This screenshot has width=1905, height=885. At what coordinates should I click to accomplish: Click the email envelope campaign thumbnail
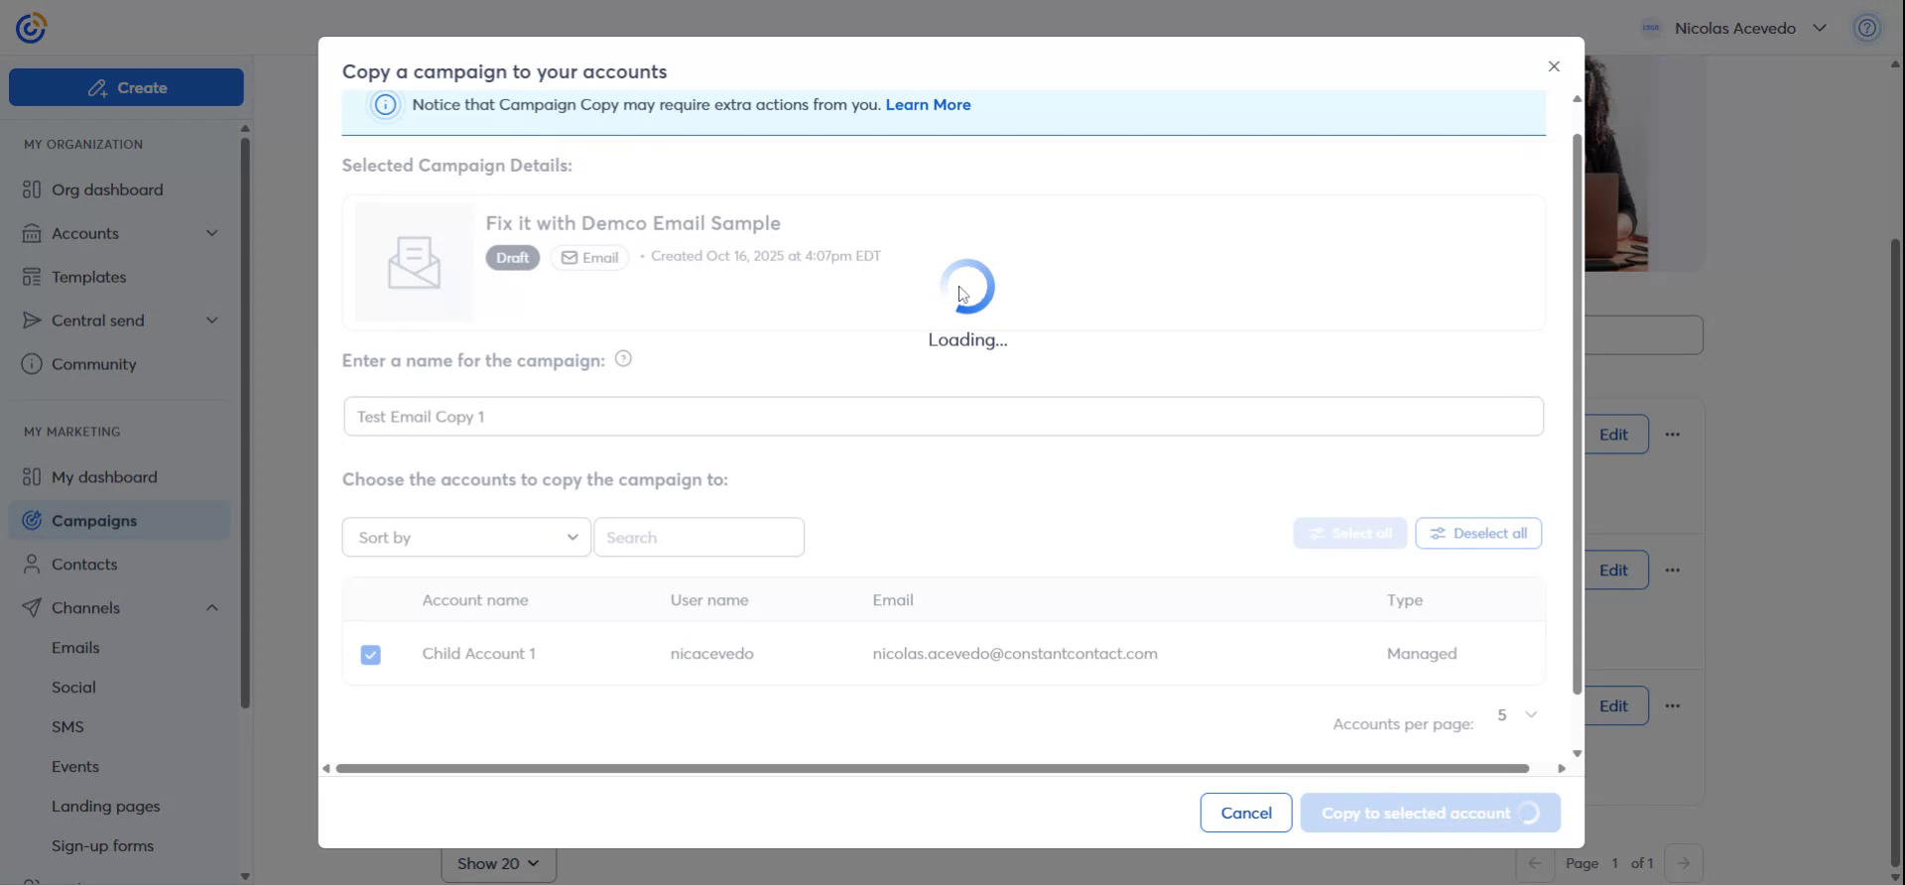point(415,262)
